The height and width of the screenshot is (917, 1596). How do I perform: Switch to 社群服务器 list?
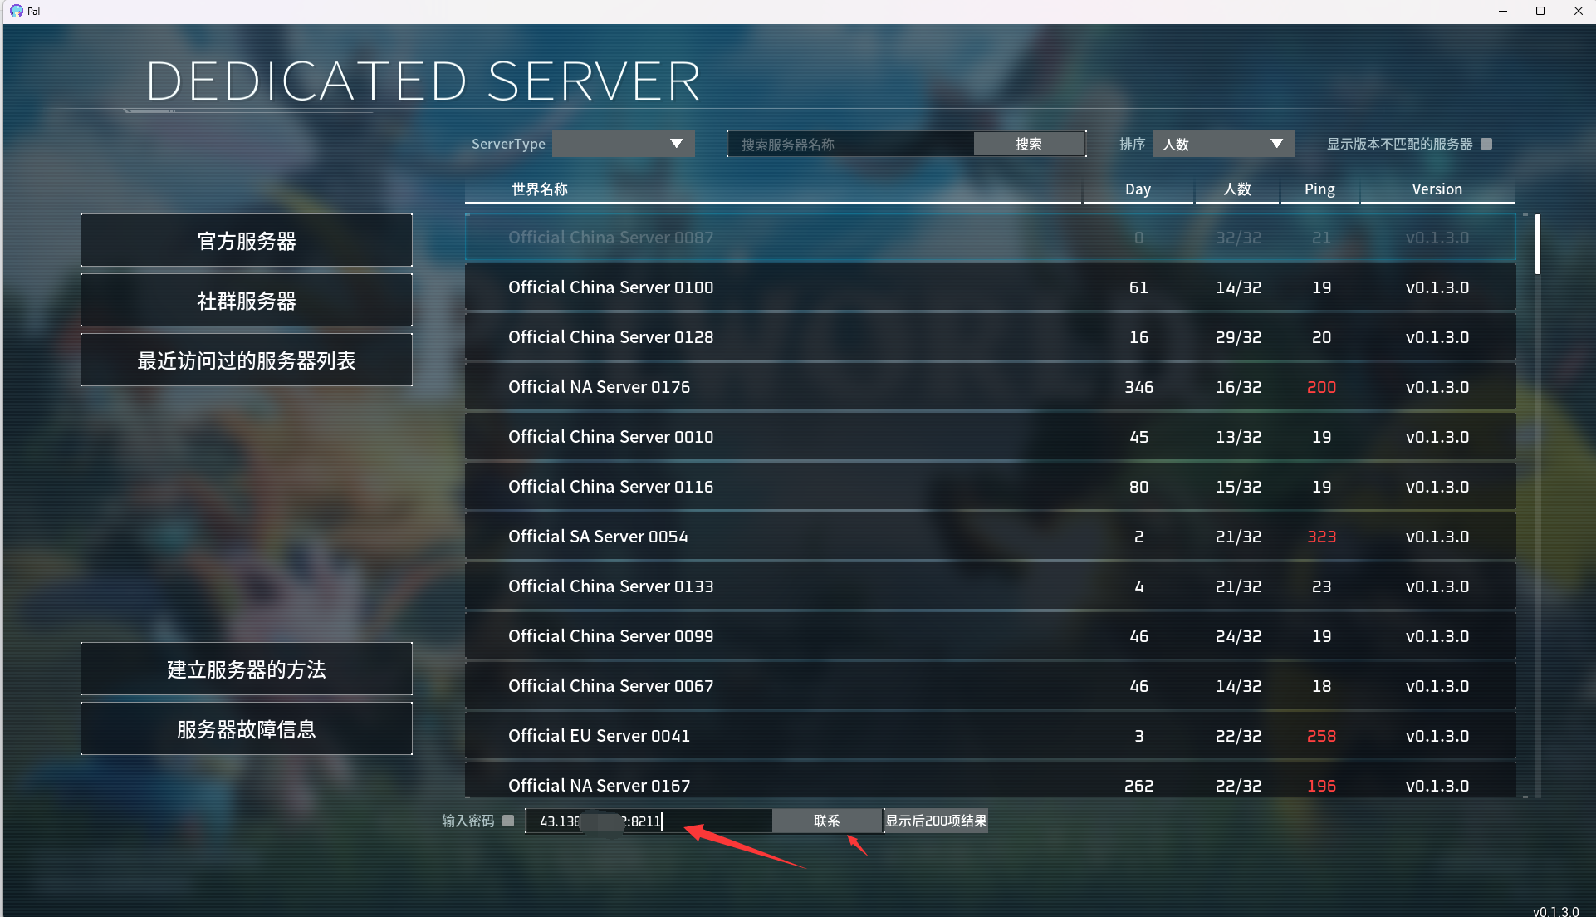247,300
